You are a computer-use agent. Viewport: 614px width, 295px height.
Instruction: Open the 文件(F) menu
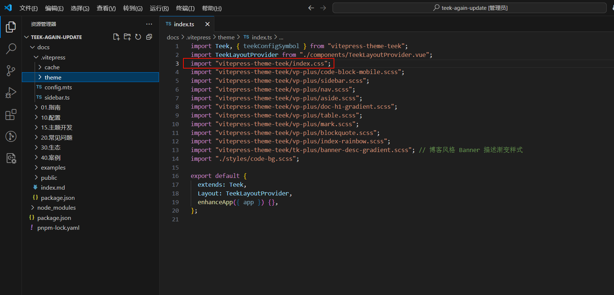click(x=28, y=8)
